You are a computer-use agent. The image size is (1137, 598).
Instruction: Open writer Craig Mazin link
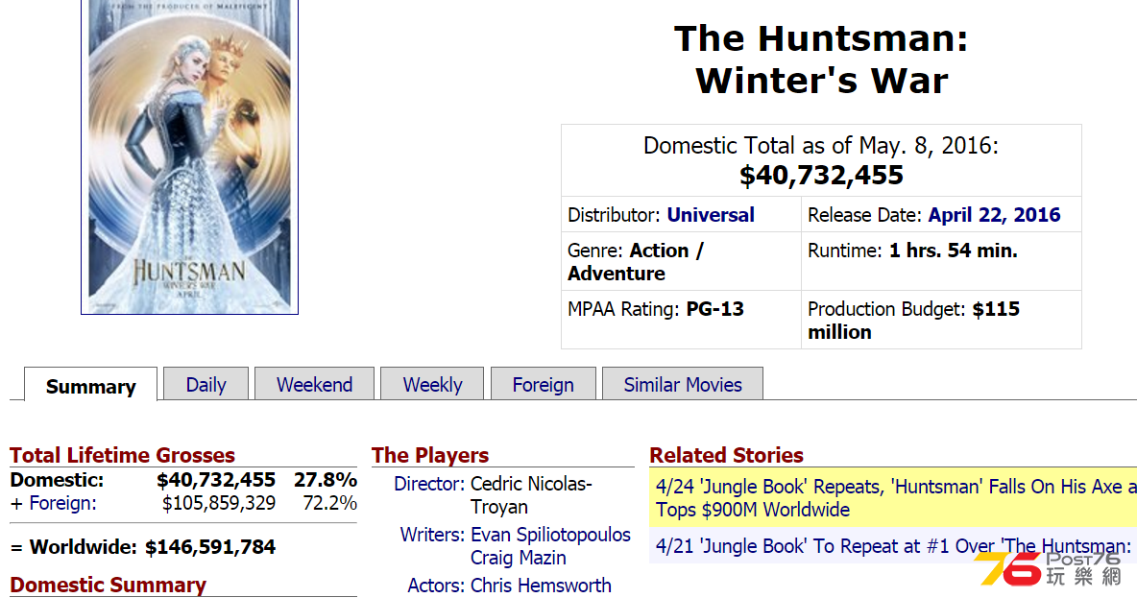519,558
